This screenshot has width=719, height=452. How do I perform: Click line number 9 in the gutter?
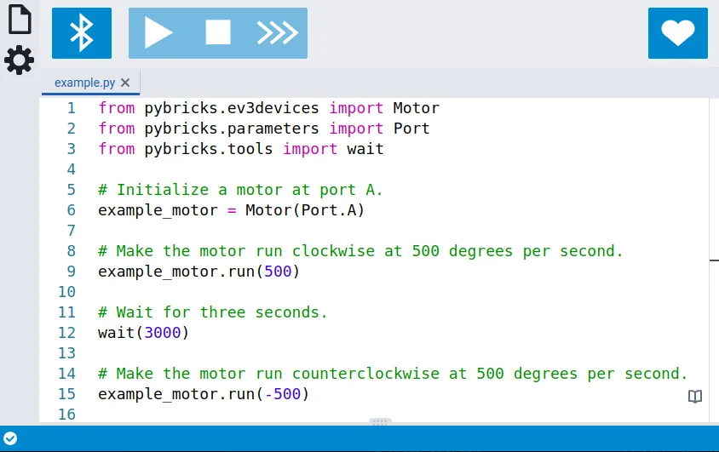click(71, 272)
